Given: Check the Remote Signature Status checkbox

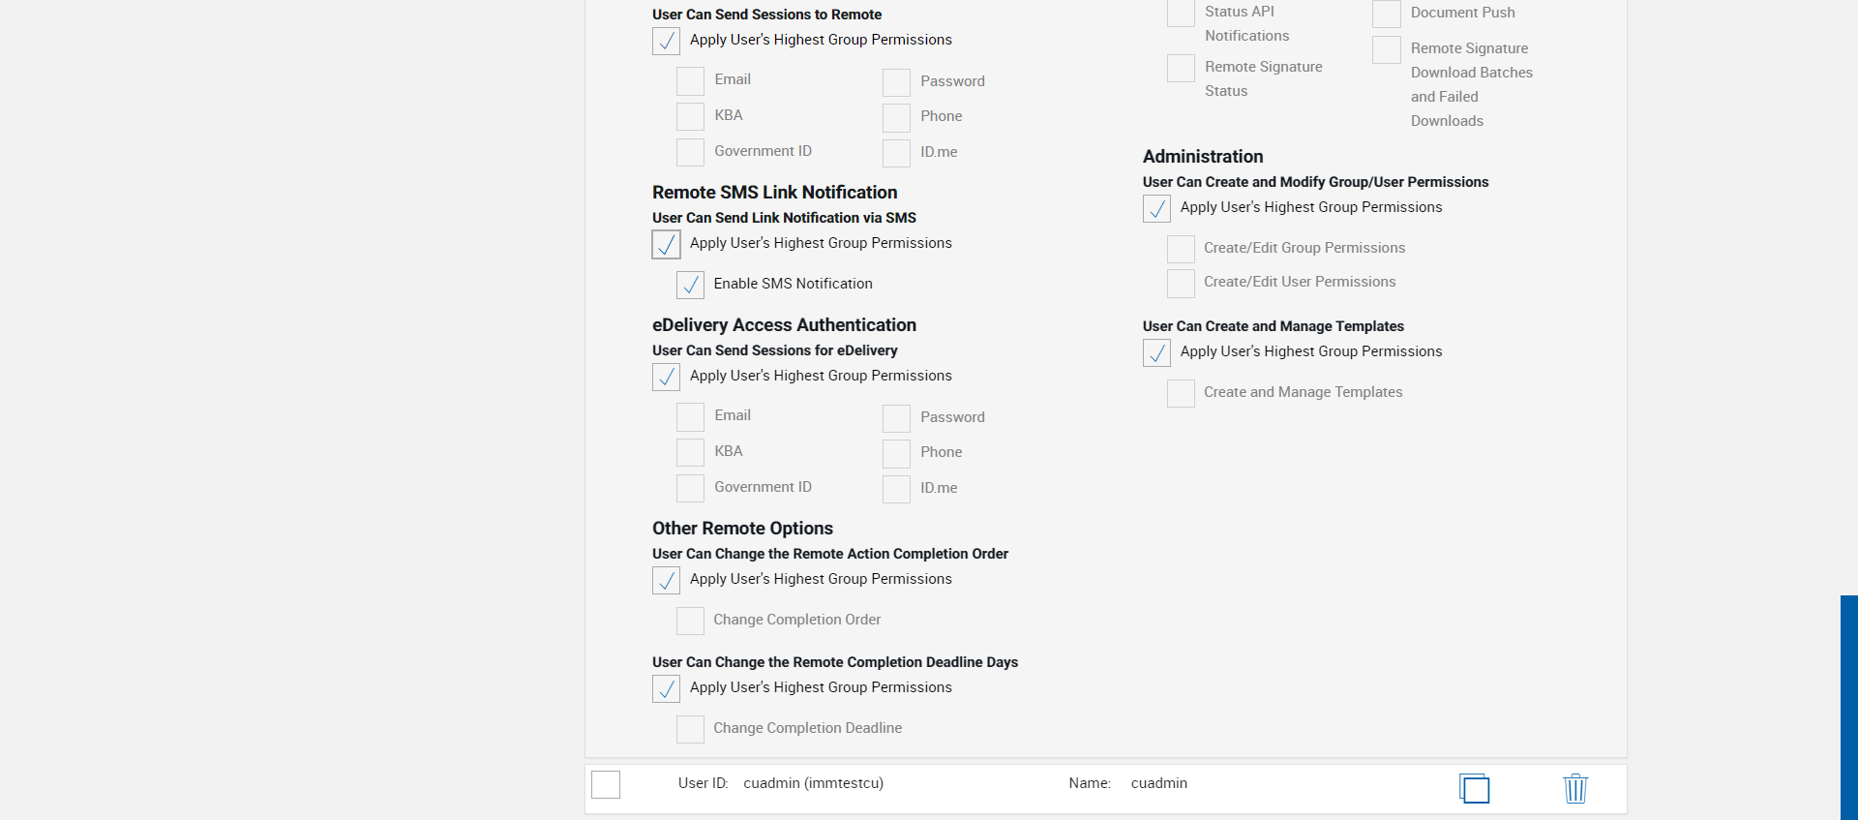Looking at the screenshot, I should [1181, 68].
